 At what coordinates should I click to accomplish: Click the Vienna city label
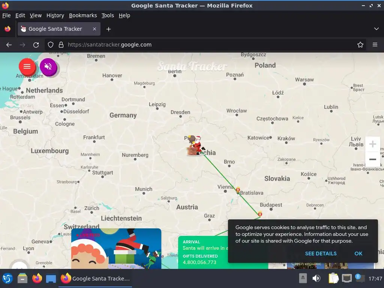pos(225,187)
